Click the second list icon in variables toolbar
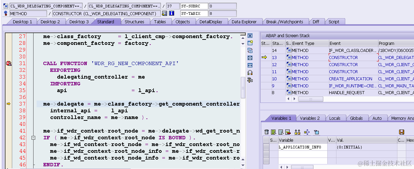 pos(280,132)
